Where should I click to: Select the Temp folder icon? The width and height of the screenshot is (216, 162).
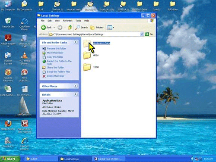(x=87, y=67)
